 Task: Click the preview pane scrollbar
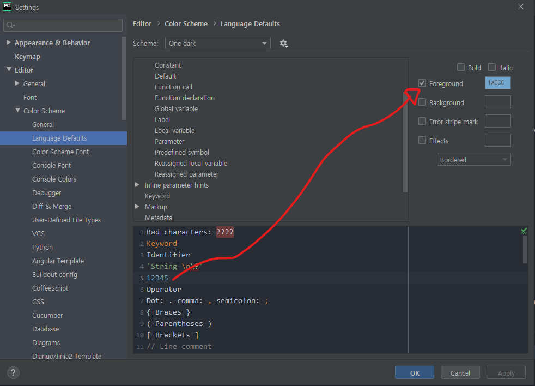[525, 249]
